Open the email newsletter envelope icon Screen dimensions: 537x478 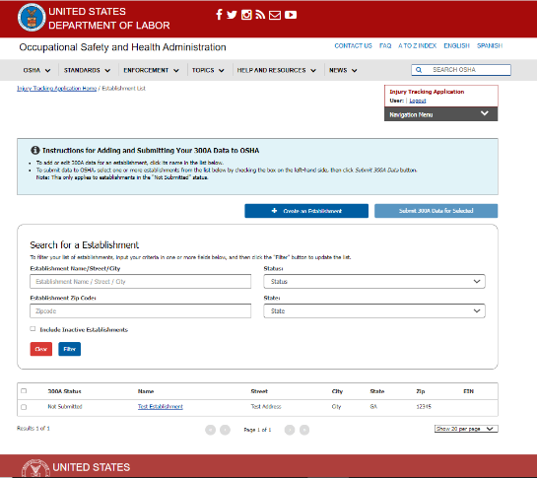275,15
